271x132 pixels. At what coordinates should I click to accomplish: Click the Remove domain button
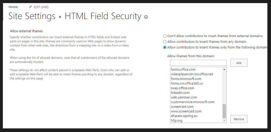coord(239,119)
